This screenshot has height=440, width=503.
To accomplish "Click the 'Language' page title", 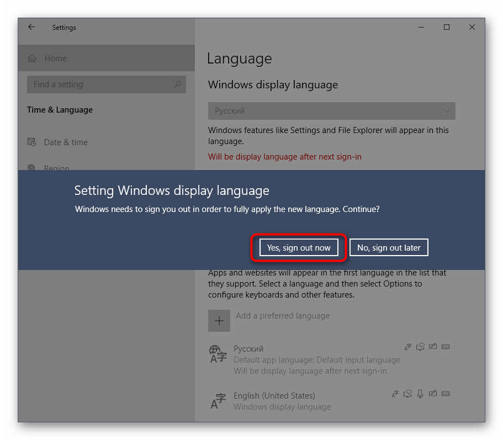I will 239,59.
